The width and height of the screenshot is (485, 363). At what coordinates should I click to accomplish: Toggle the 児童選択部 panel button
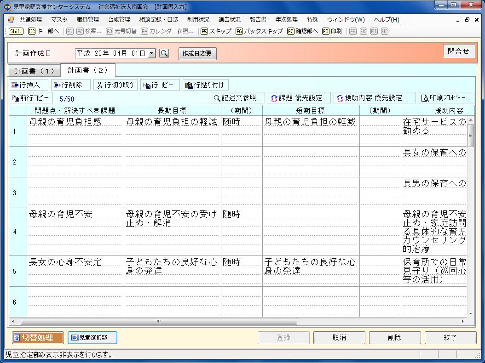(x=92, y=338)
